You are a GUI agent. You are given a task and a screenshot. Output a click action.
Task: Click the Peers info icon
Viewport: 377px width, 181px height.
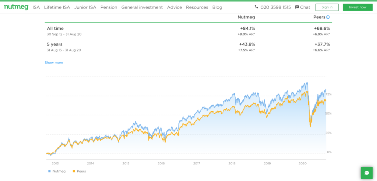tap(328, 17)
